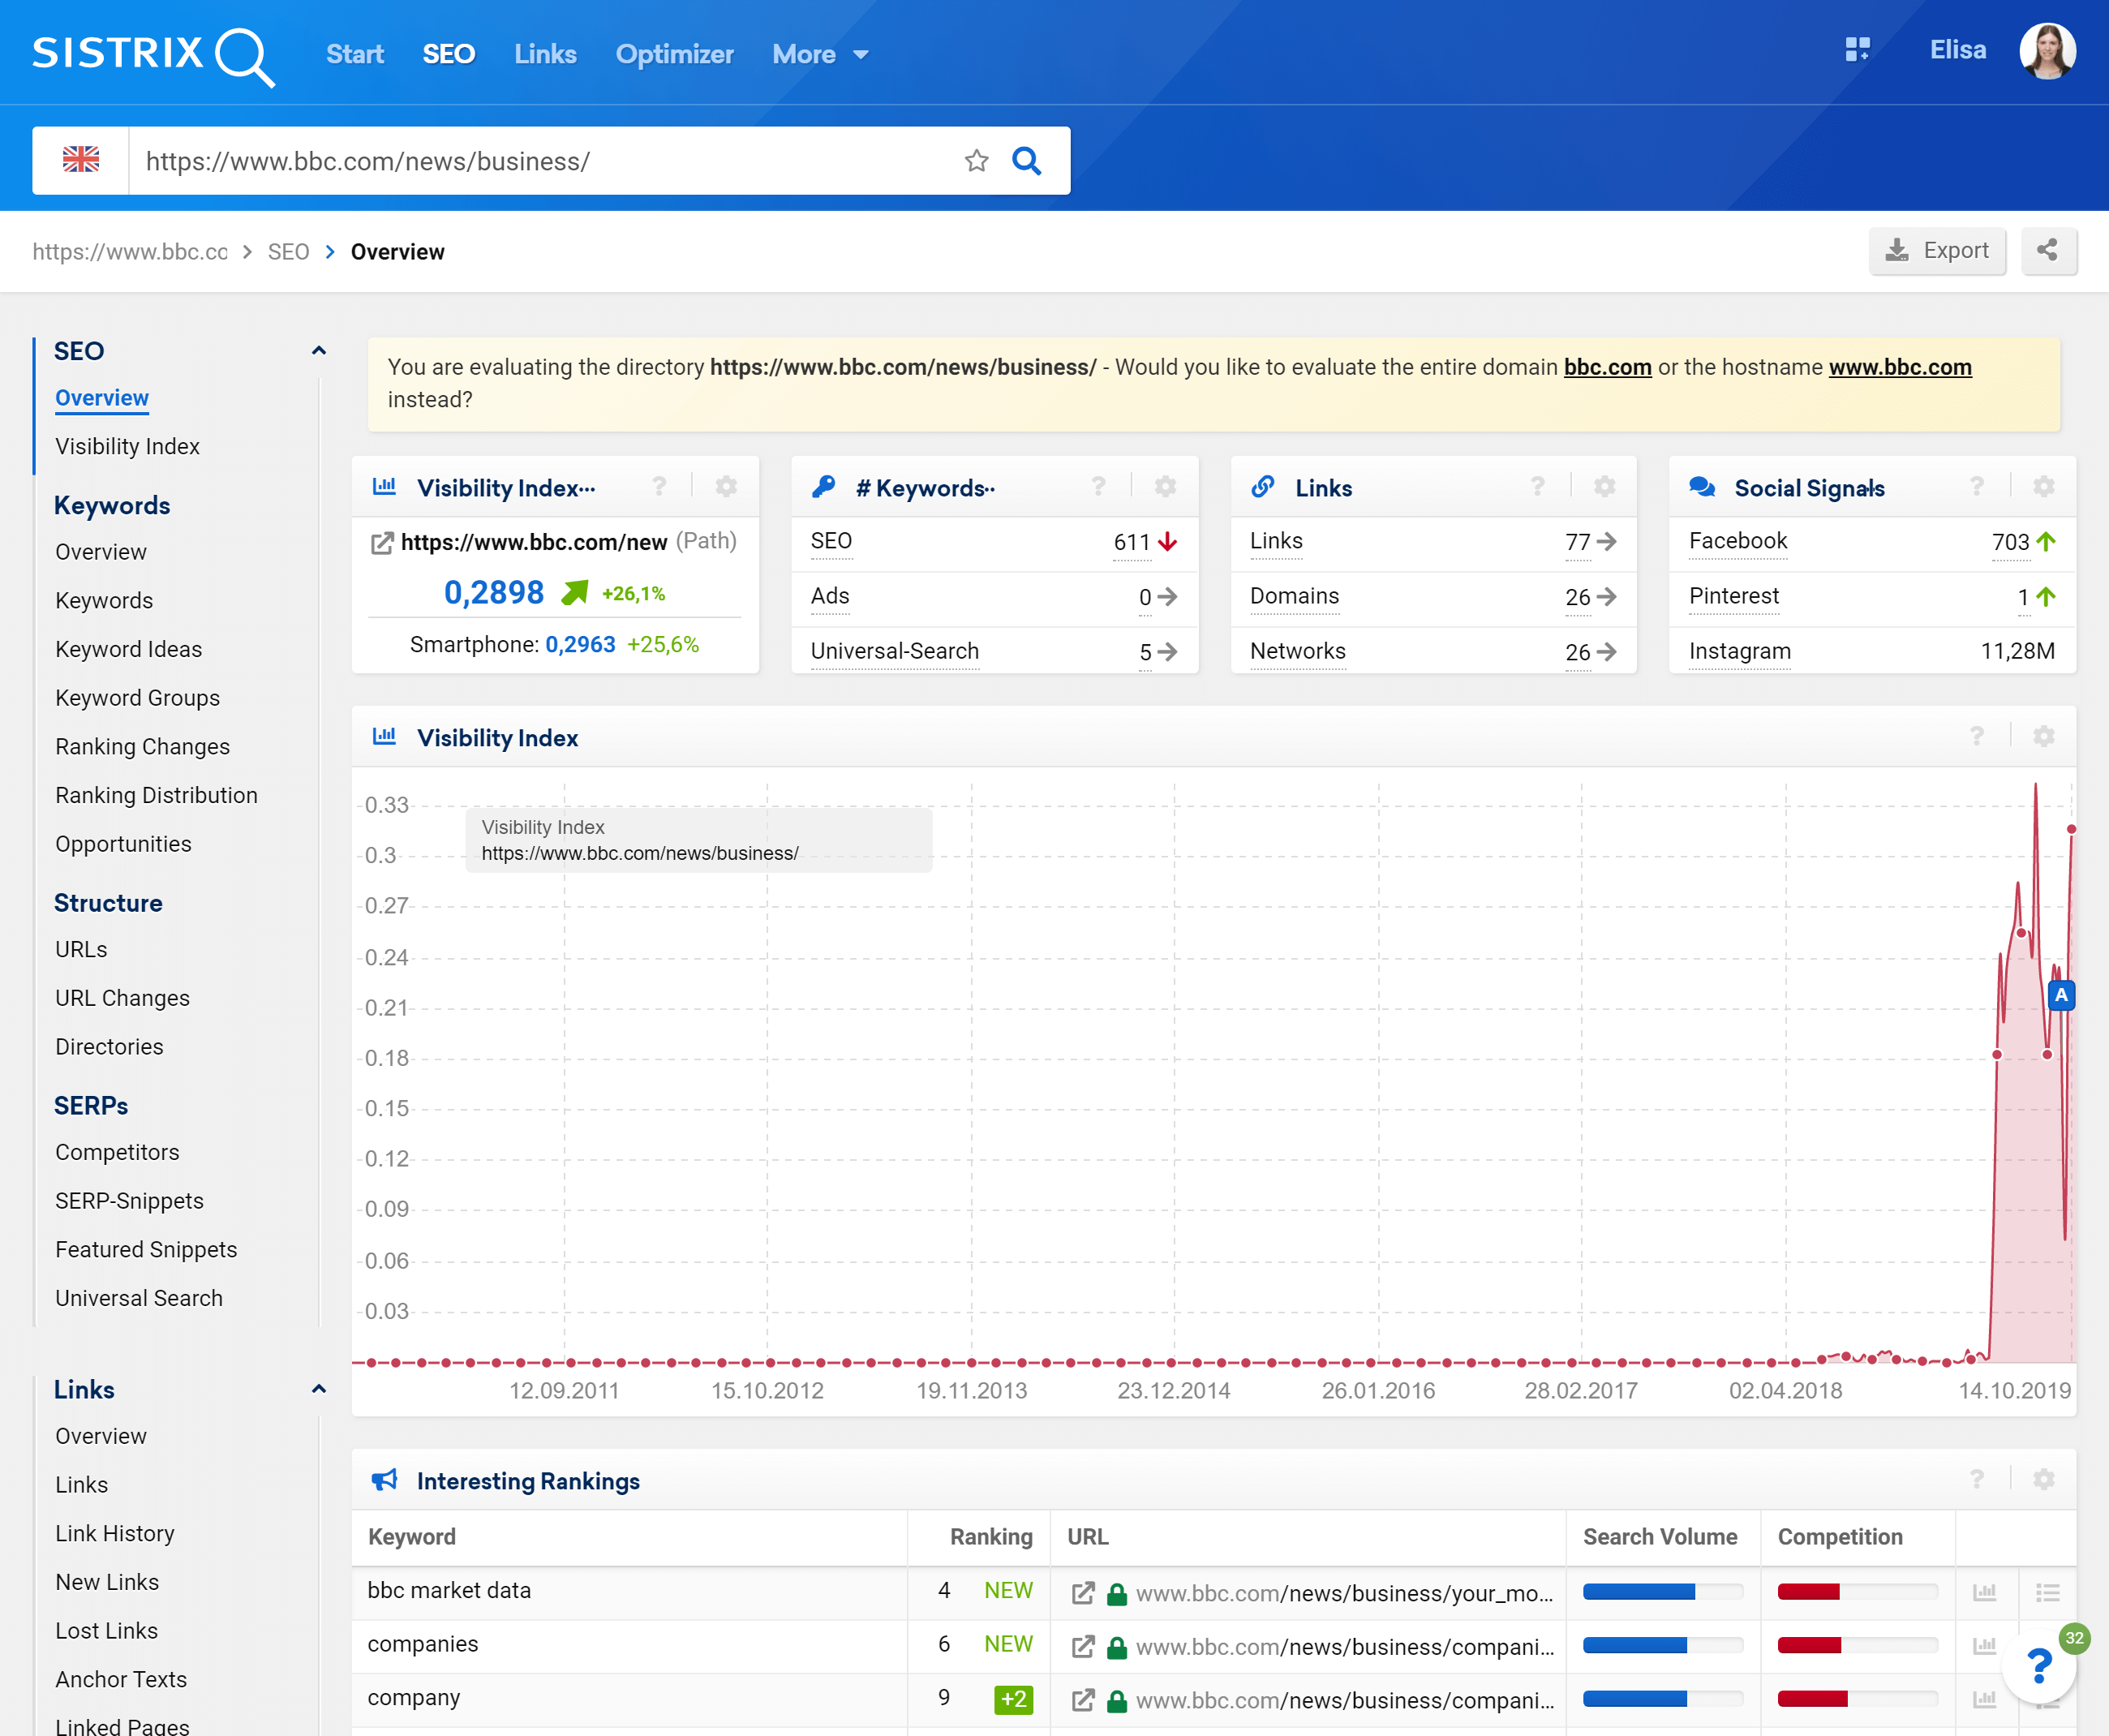Click the share icon button
Image resolution: width=2109 pixels, height=1736 pixels.
pyautogui.click(x=2048, y=250)
